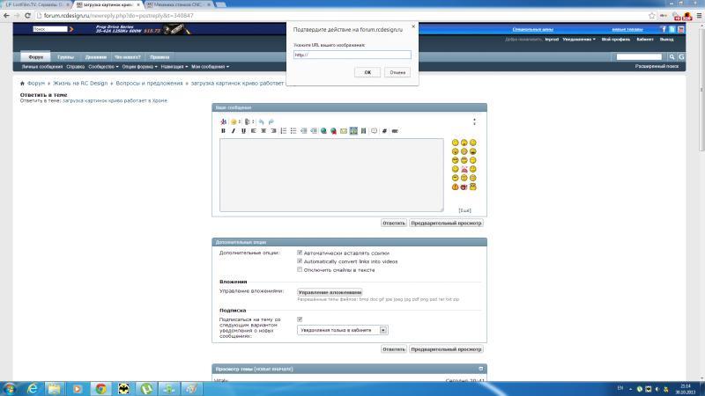Image resolution: width=705 pixels, height=396 pixels.
Task: Click the undo arrow in editor toolbar
Action: coord(262,121)
